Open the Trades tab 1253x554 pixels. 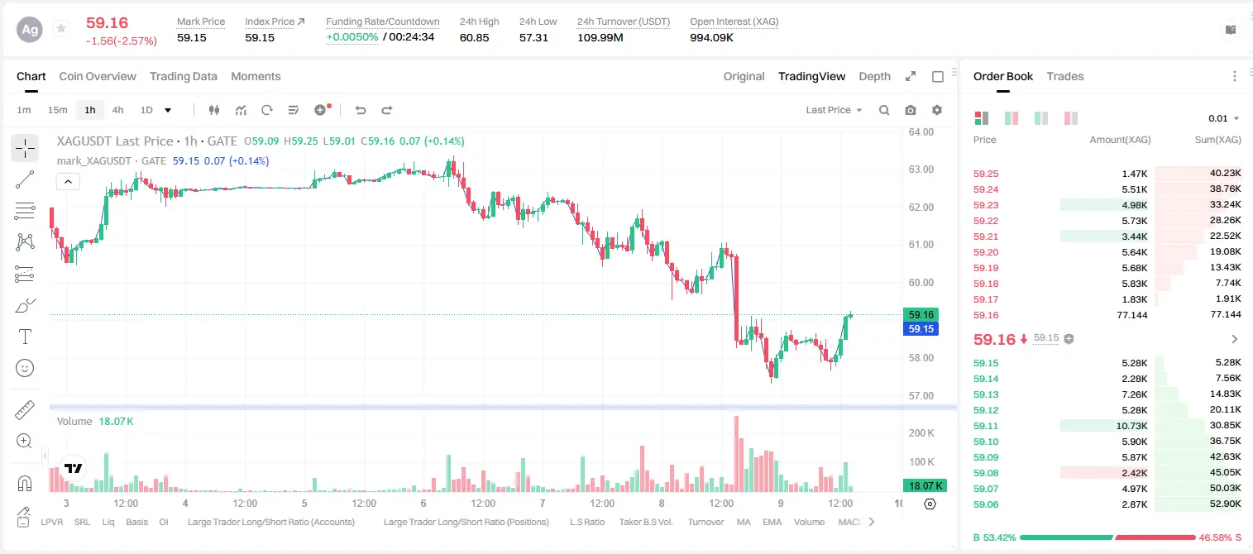(x=1065, y=76)
